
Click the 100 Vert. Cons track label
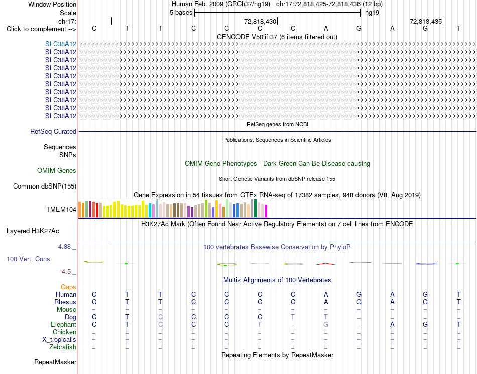[28, 259]
